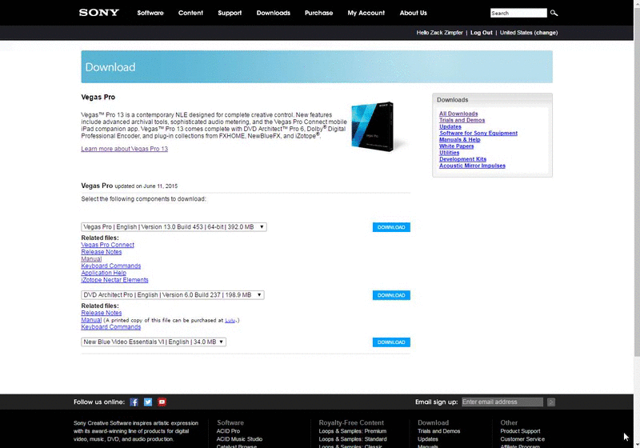Expand the Vegas Pro version dropdown

point(174,227)
